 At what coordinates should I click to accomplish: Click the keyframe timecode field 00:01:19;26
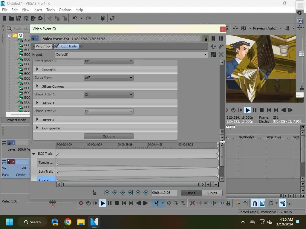(x=164, y=193)
